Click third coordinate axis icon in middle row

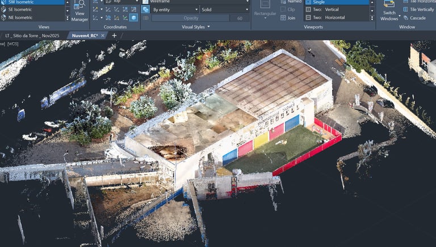(116, 10)
